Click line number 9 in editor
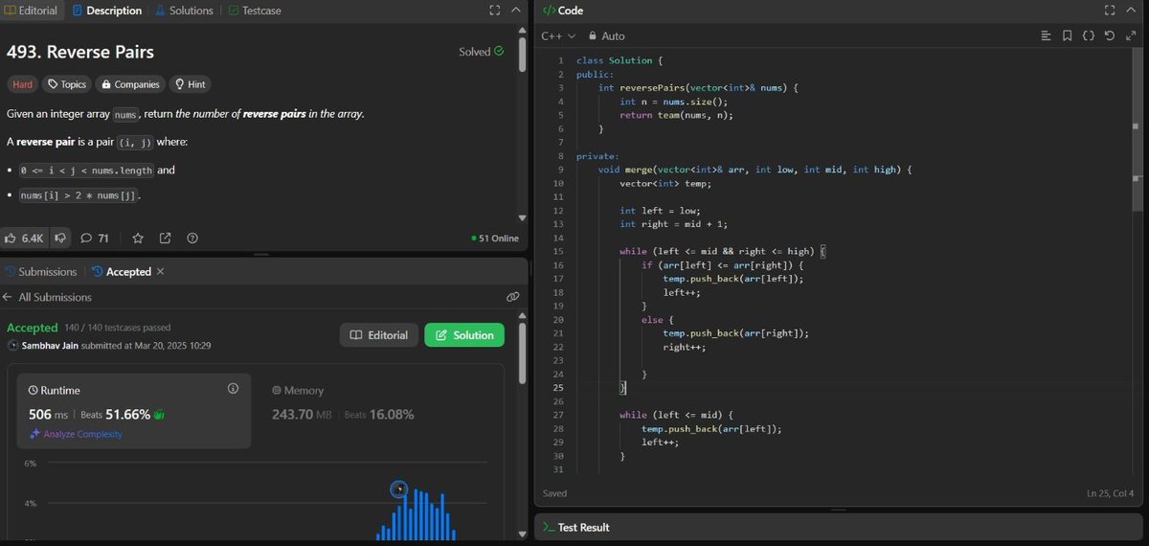Image resolution: width=1149 pixels, height=546 pixels. pos(559,170)
